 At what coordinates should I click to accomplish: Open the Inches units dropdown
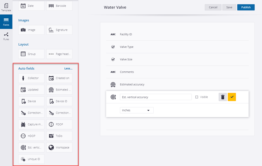pyautogui.click(x=136, y=110)
